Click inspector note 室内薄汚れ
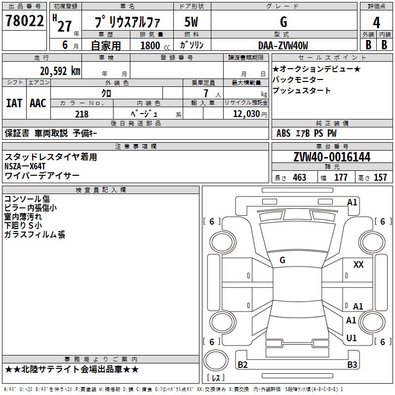The height and width of the screenshot is (395, 395). (23, 217)
